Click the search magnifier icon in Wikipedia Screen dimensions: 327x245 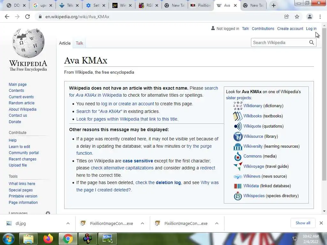[x=312, y=42]
